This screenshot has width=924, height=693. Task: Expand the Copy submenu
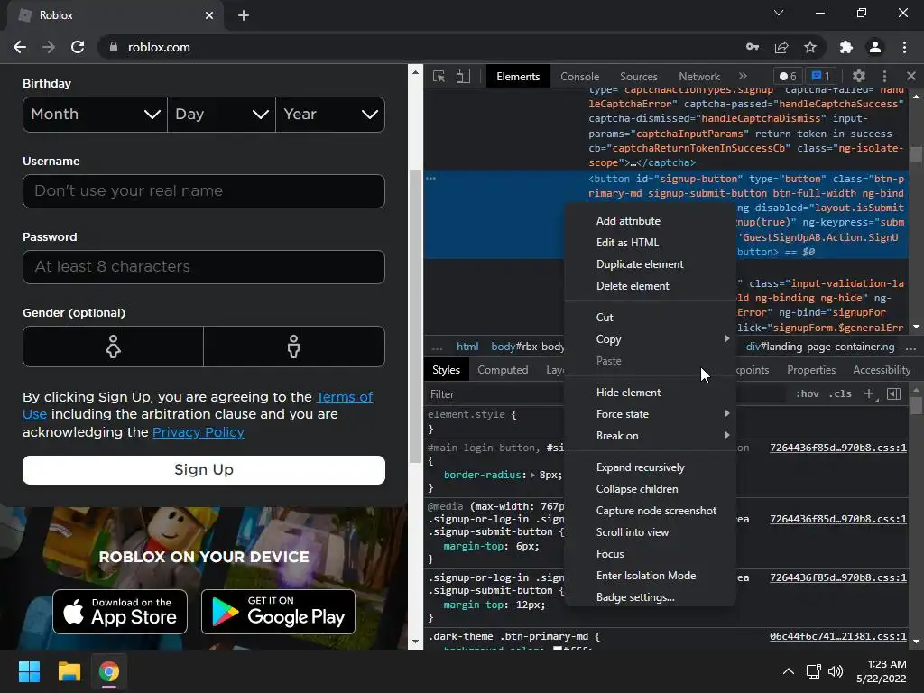point(650,339)
